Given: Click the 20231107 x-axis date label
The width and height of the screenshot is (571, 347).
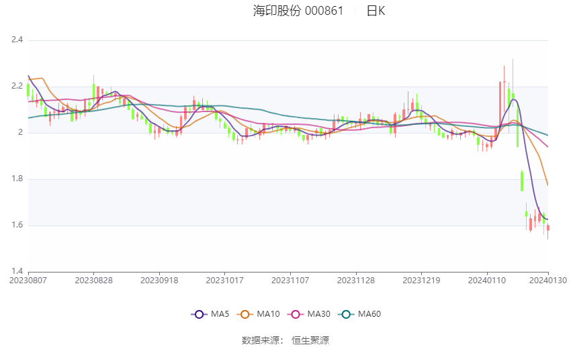Looking at the screenshot, I should (x=290, y=281).
